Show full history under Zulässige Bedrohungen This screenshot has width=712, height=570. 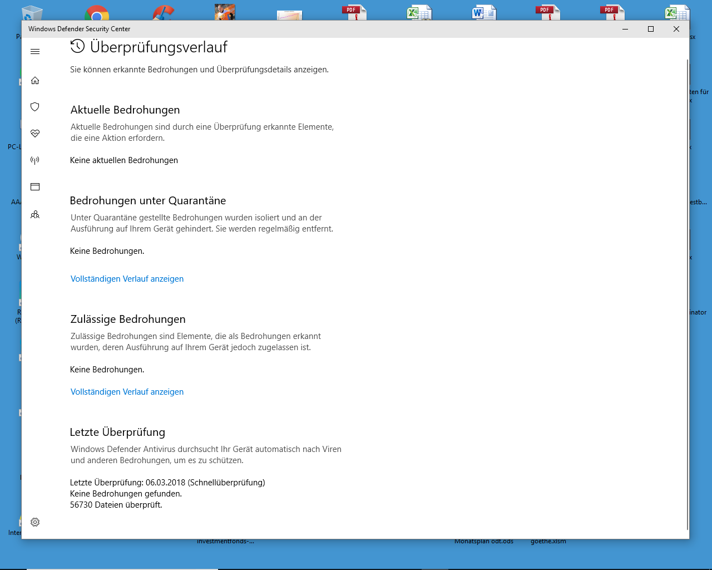[127, 392]
